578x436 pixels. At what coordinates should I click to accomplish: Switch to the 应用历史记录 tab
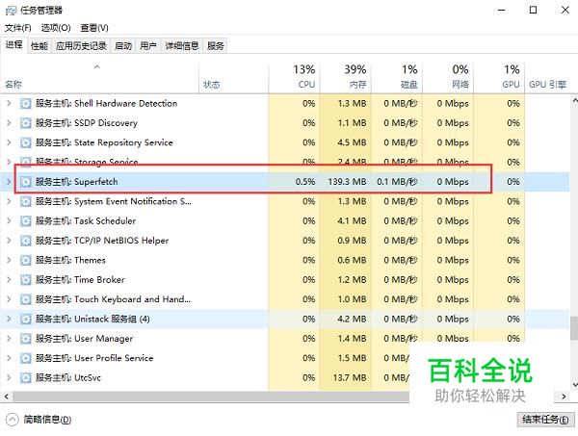tap(81, 46)
